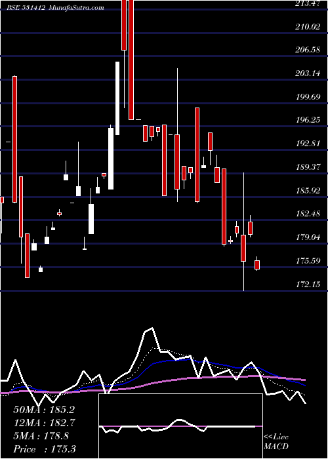Click the 50MA : 185.2 readout
Image resolution: width=328 pixels, height=459 pixels.
[44, 410]
